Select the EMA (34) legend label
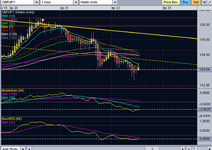Viewport: 212px width, 150px height. click(8, 31)
